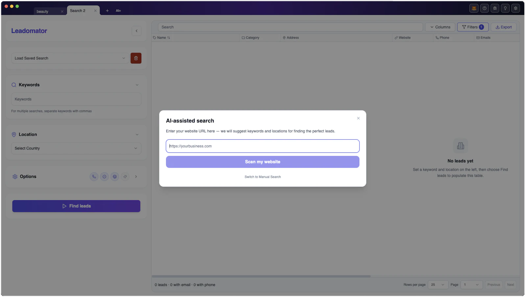Viewport: 526px width, 297px height.
Task: Collapse the Location section
Action: 137,135
